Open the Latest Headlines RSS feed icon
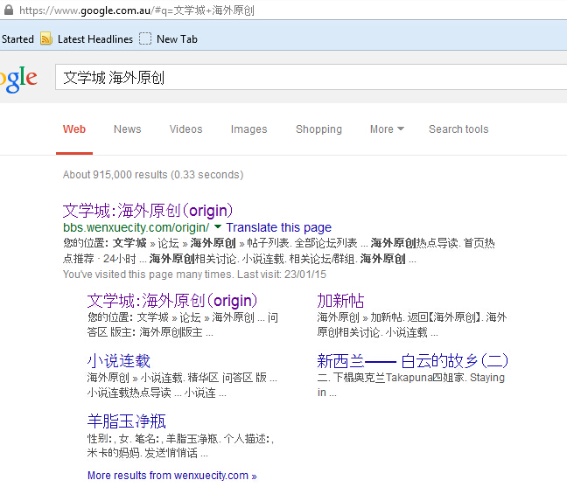 pos(45,38)
